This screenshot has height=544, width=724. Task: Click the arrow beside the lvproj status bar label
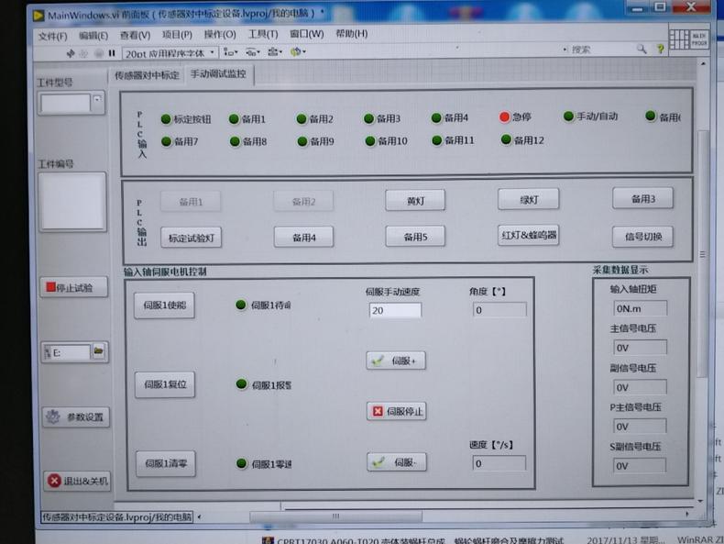tap(199, 516)
